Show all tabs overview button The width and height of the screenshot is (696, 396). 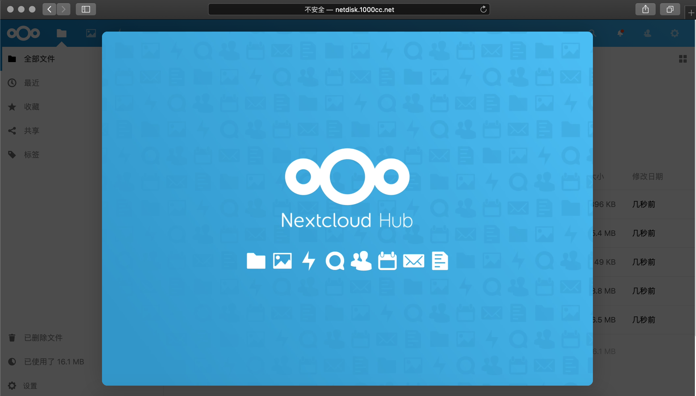click(670, 9)
